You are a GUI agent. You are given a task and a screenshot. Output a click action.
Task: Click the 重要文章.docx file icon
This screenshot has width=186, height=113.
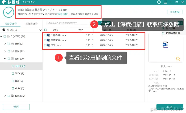pos(48,40)
